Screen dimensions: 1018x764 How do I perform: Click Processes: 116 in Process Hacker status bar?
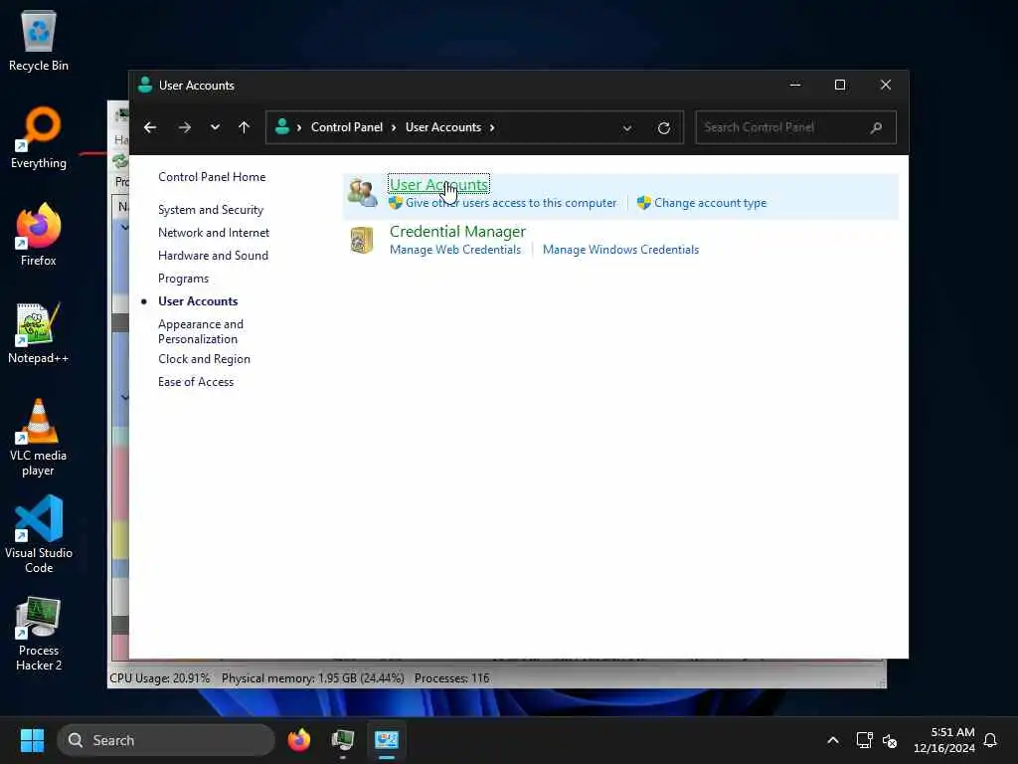452,678
